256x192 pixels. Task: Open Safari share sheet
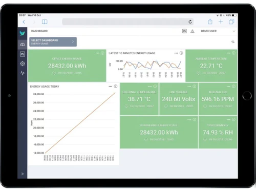(x=210, y=22)
